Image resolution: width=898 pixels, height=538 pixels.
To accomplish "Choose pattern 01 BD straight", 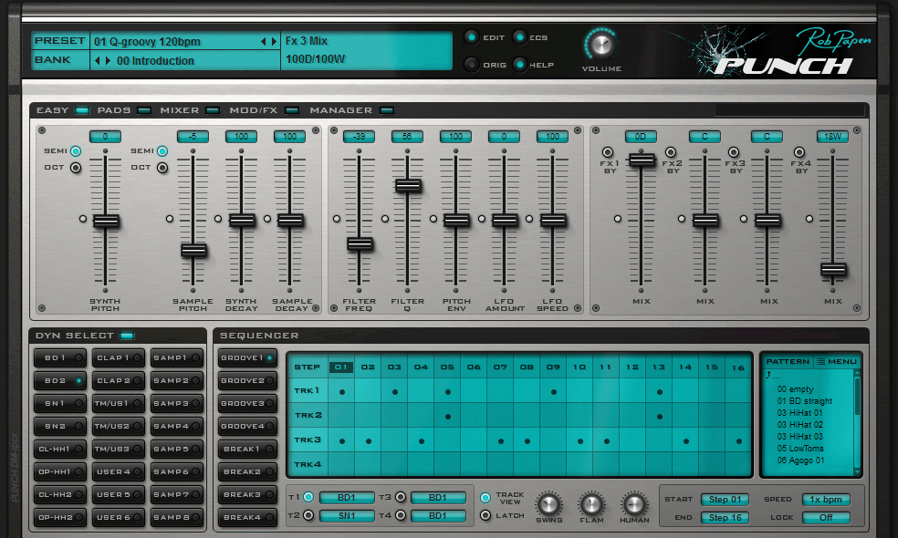I will 805,400.
